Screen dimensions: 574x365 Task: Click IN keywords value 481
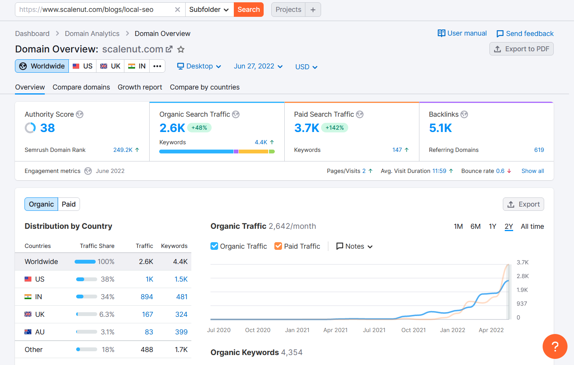pos(182,297)
